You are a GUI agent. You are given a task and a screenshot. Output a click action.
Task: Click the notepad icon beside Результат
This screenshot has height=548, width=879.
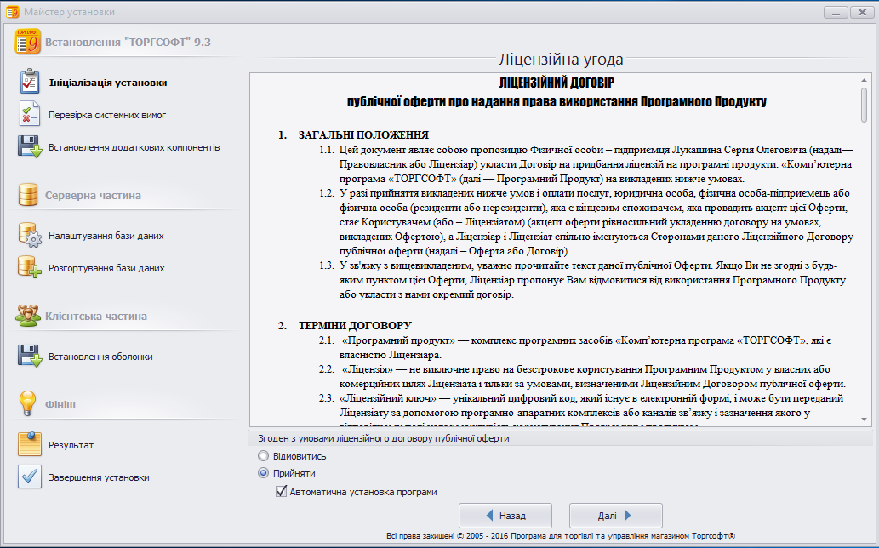(29, 444)
